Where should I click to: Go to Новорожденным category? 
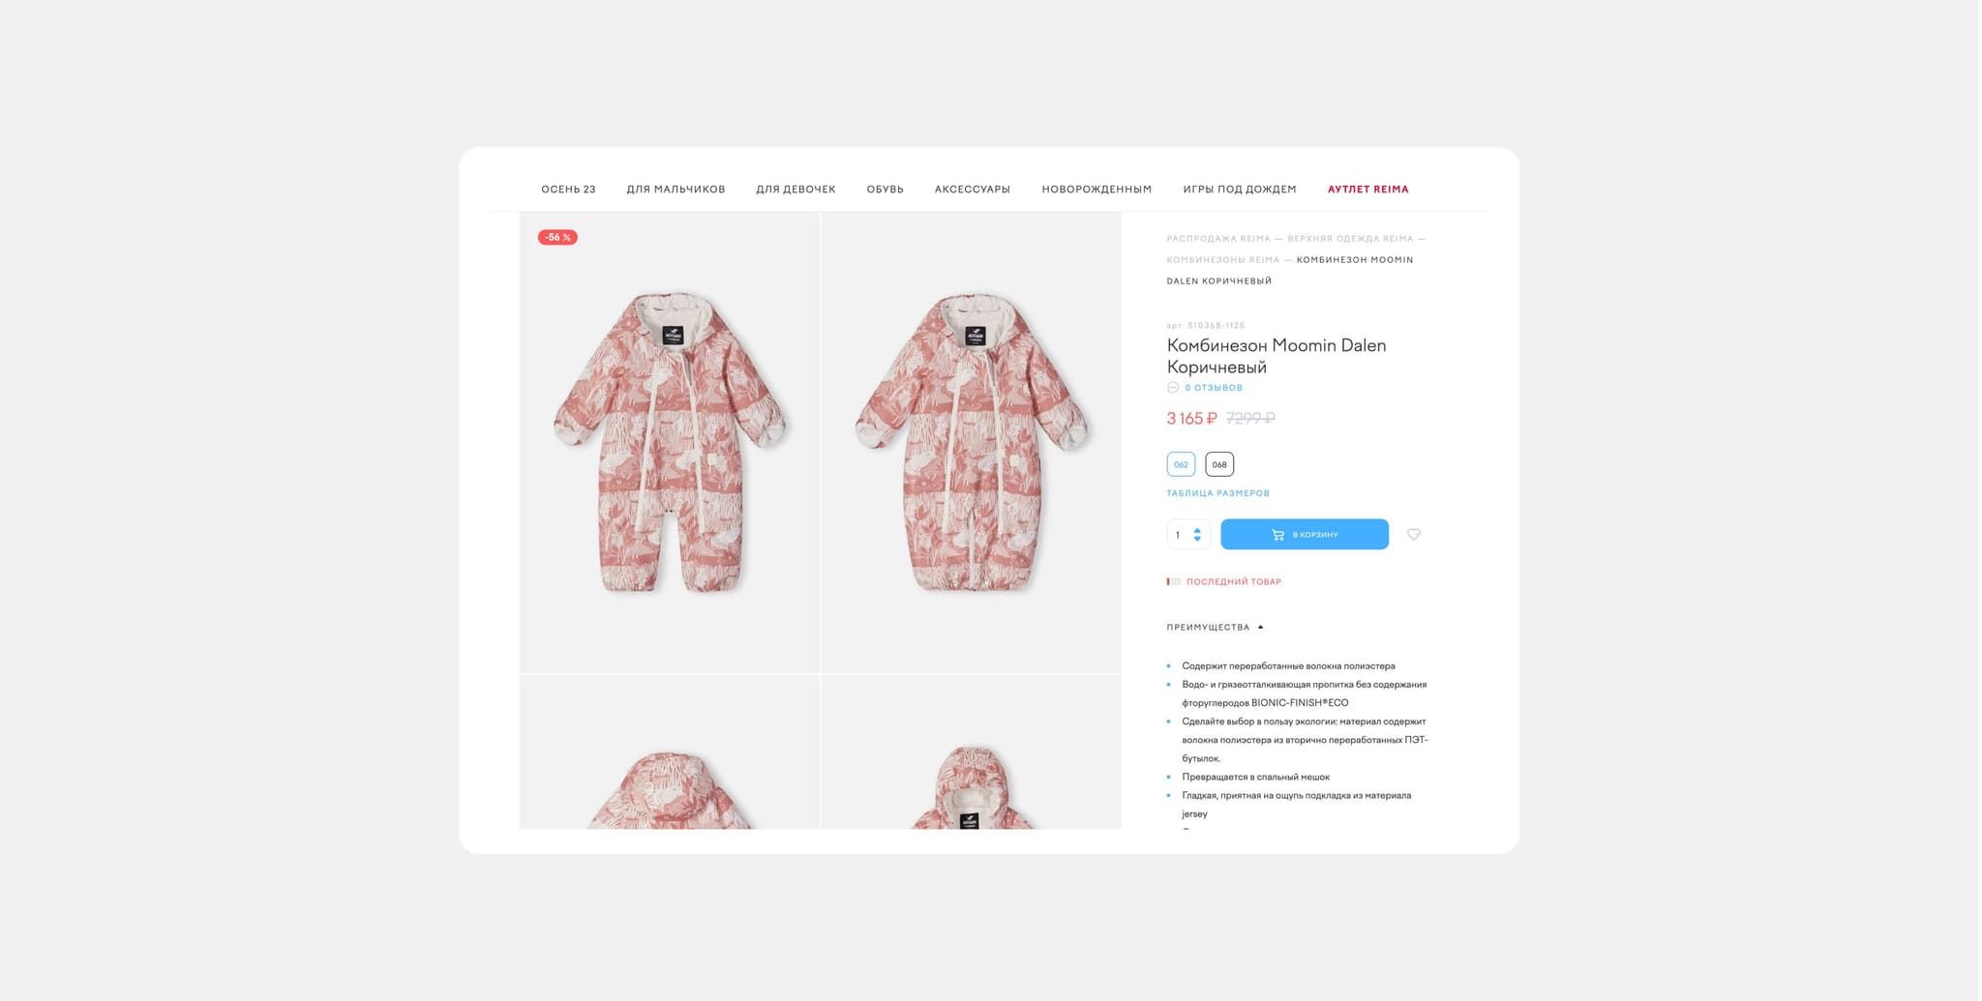(1096, 190)
